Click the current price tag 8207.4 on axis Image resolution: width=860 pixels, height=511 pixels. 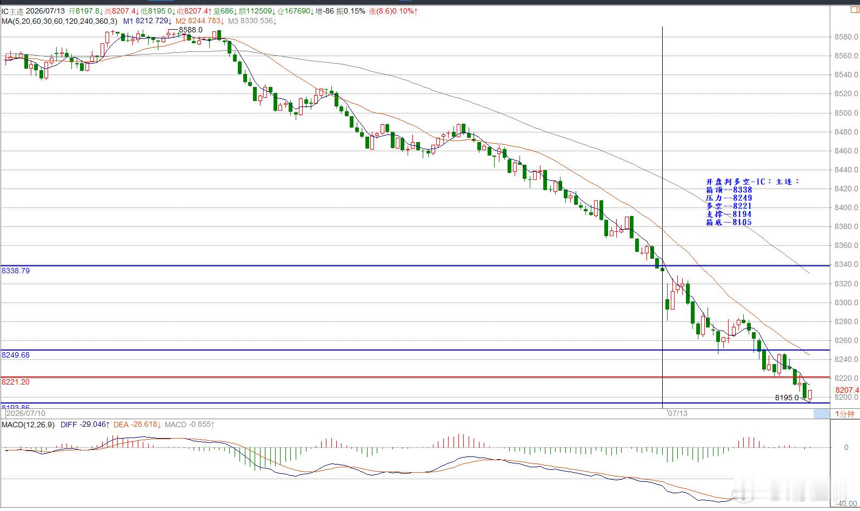(847, 390)
